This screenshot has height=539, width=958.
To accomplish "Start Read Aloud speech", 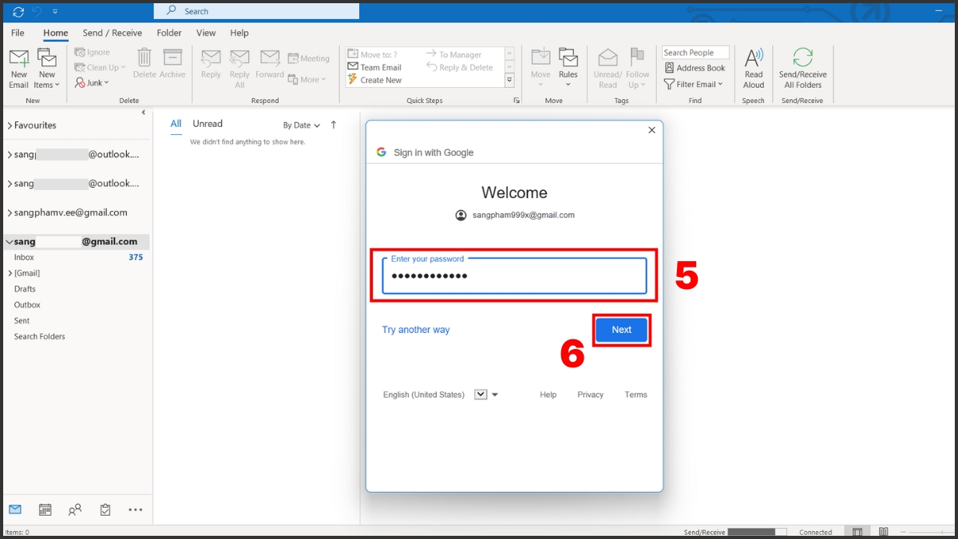I will pos(754,69).
